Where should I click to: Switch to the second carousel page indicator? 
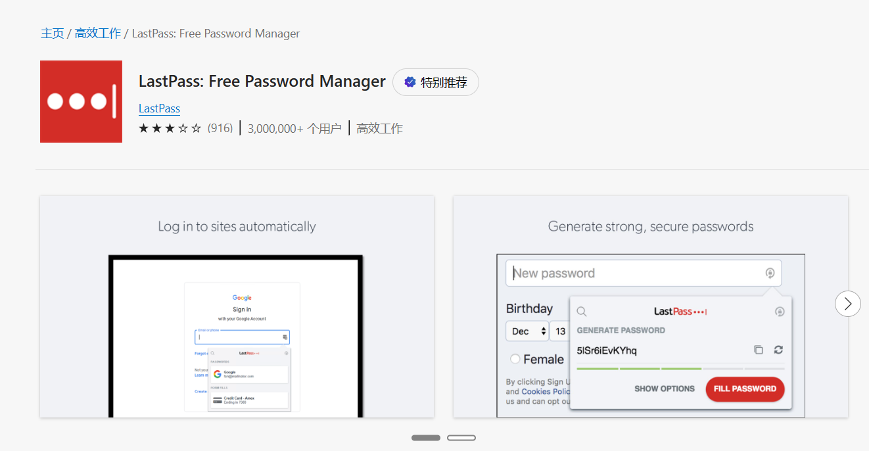pos(461,438)
